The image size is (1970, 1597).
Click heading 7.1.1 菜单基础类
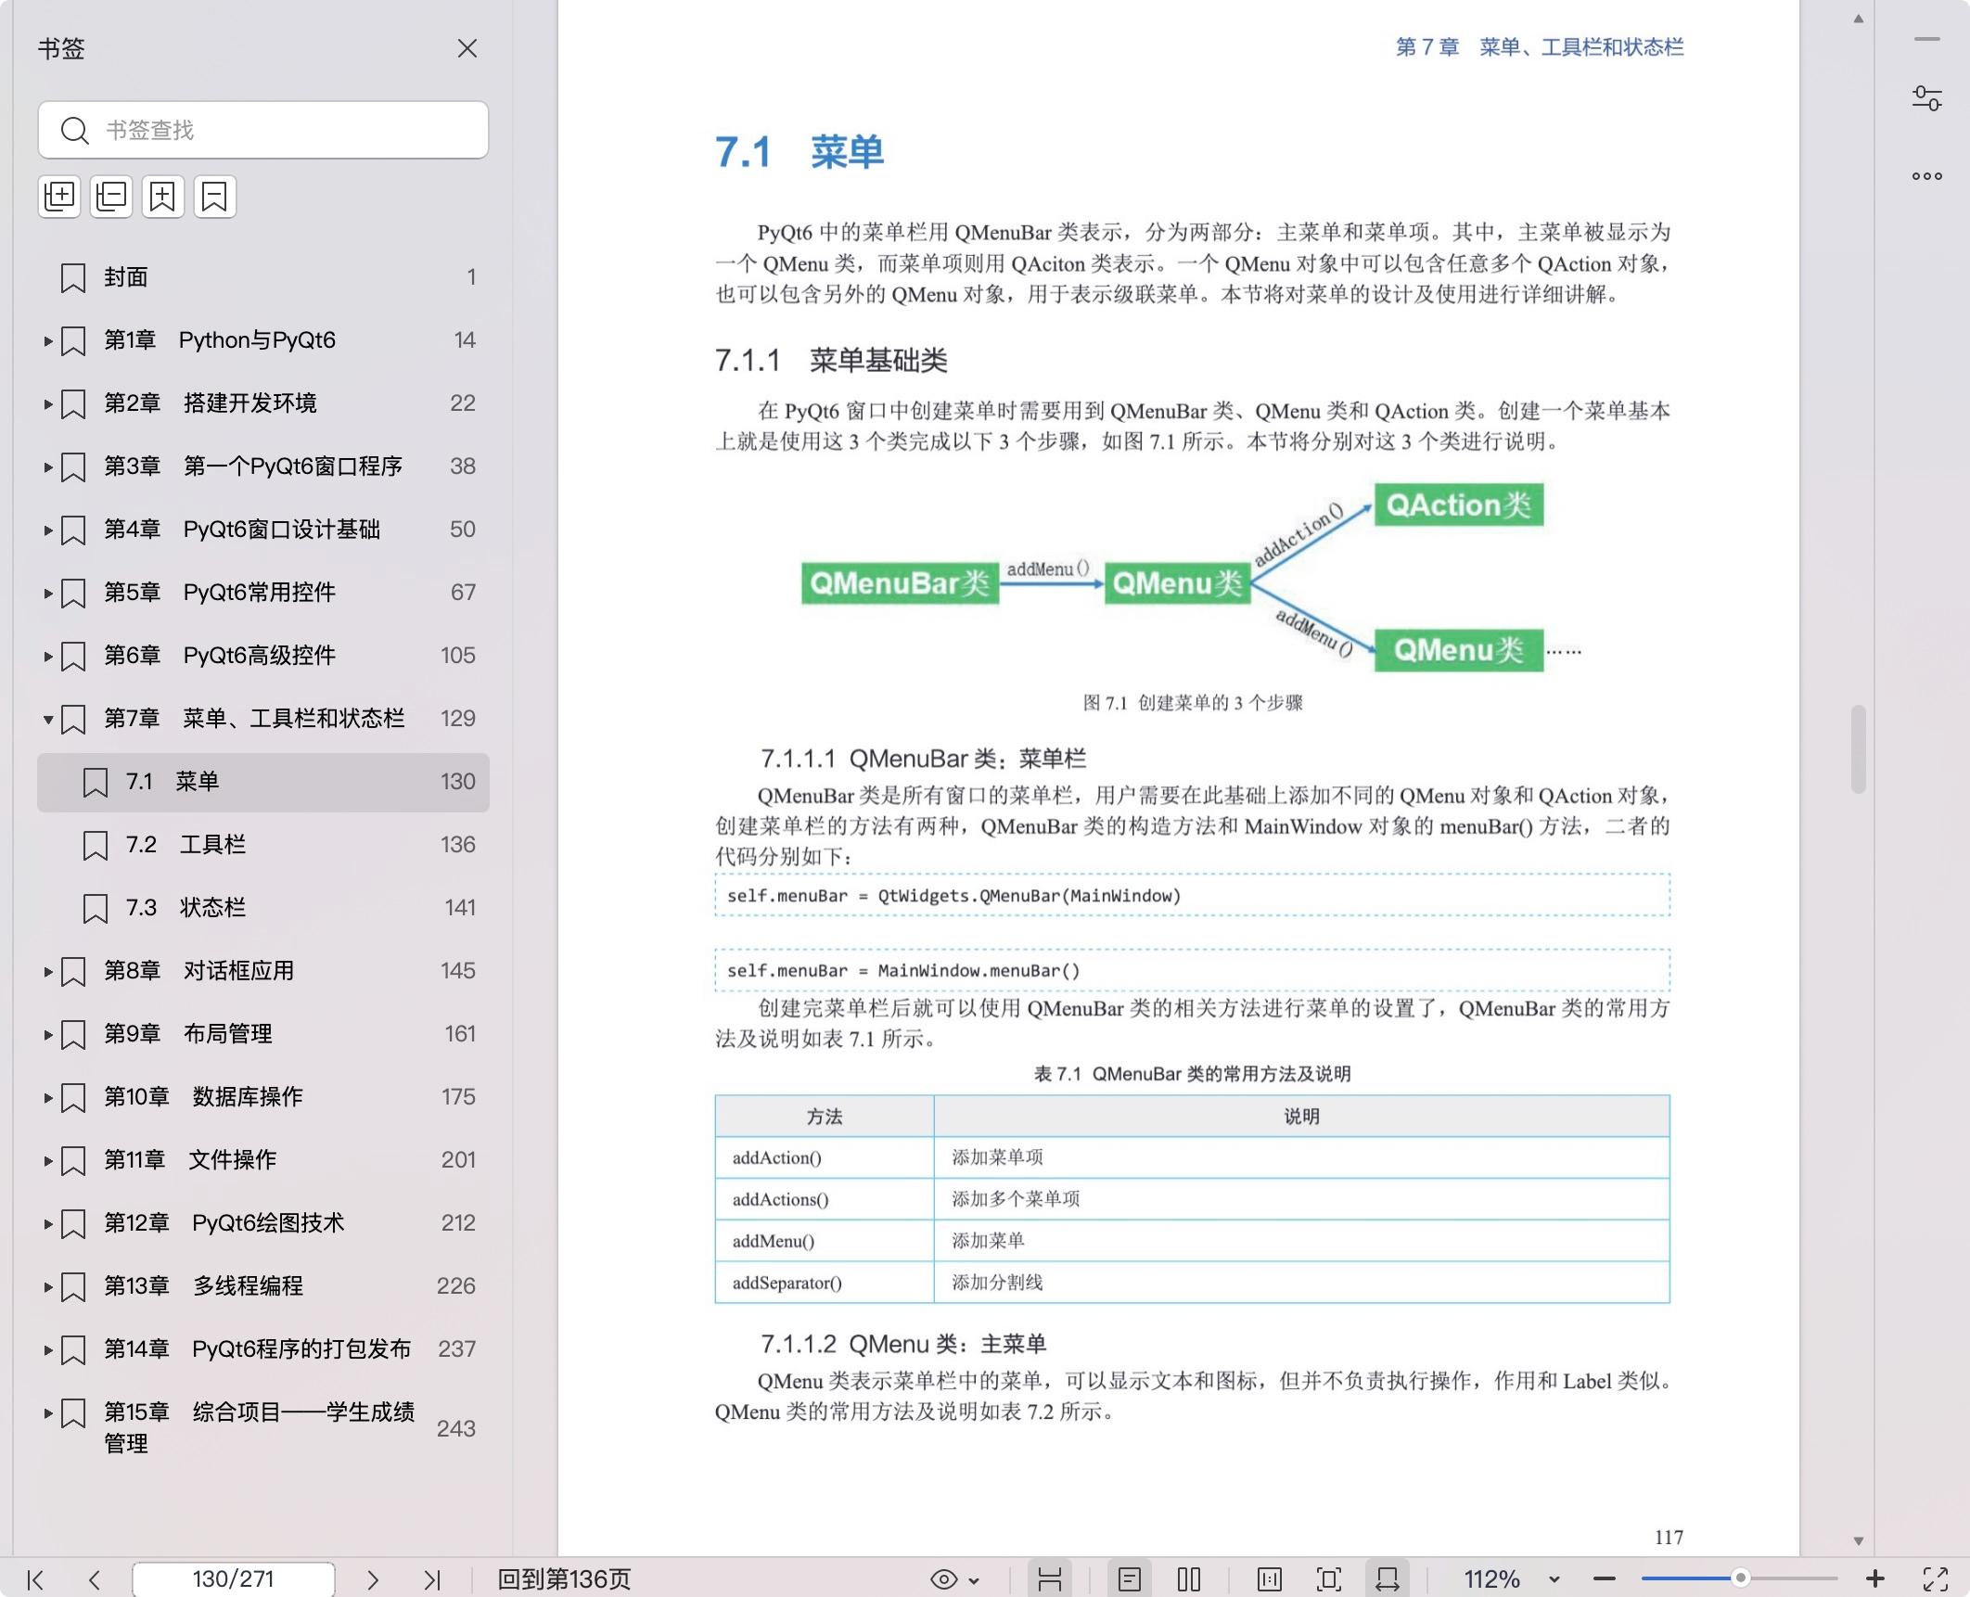coord(831,361)
